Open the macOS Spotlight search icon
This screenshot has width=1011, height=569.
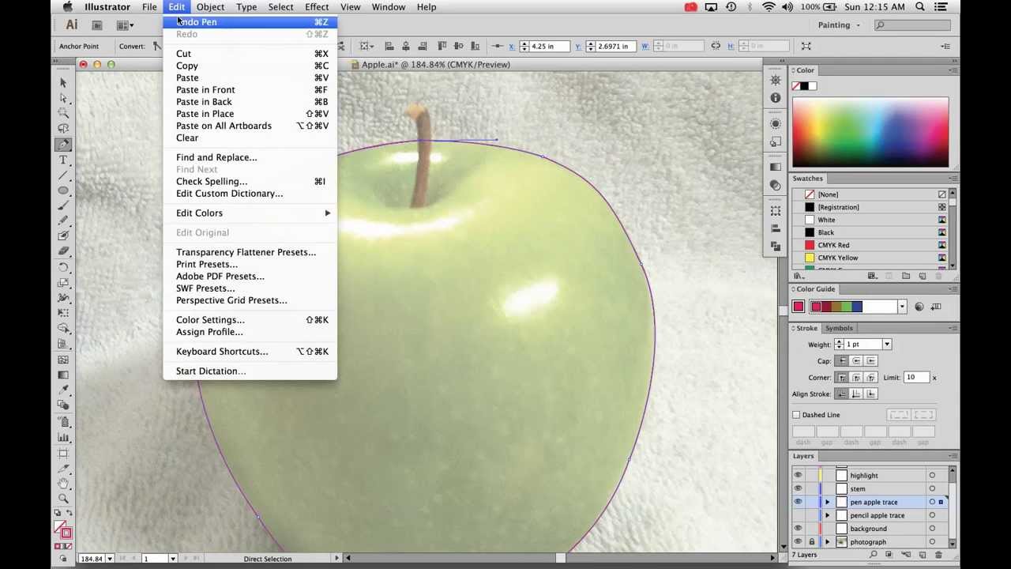pos(920,7)
